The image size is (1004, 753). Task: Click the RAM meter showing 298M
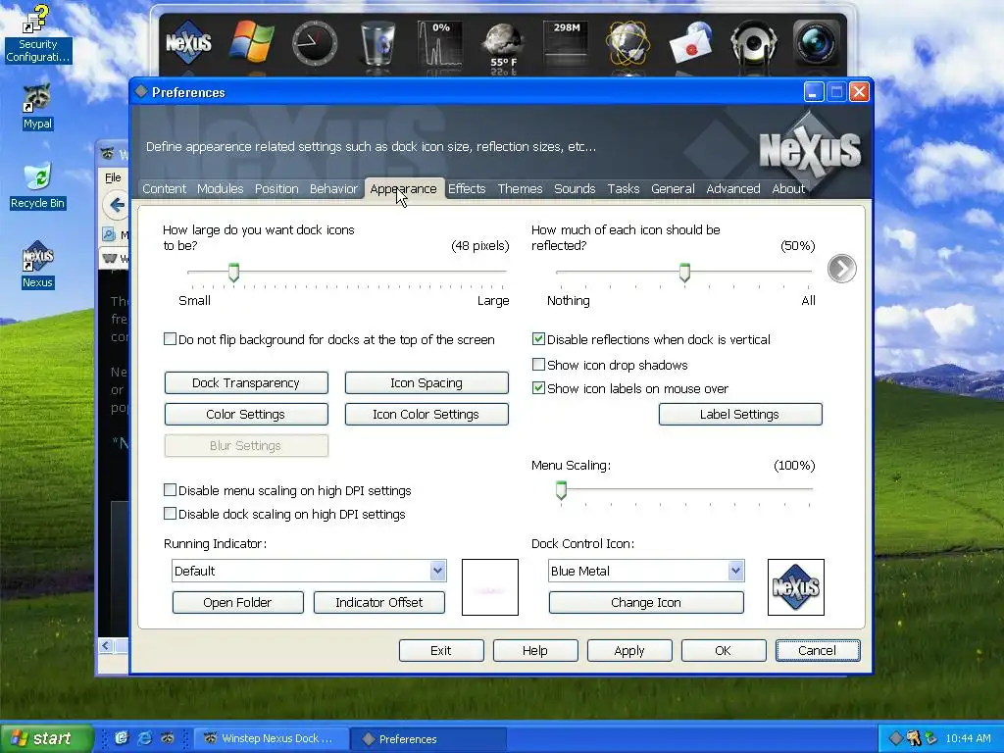566,43
